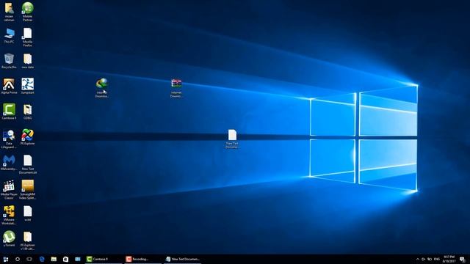Expand the hidden system tray icons chevron
This screenshot has height=264, width=470.
418,259
